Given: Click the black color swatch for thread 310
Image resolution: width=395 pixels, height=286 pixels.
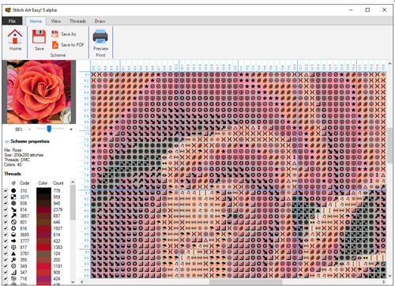Looking at the screenshot, I should coord(43,190).
